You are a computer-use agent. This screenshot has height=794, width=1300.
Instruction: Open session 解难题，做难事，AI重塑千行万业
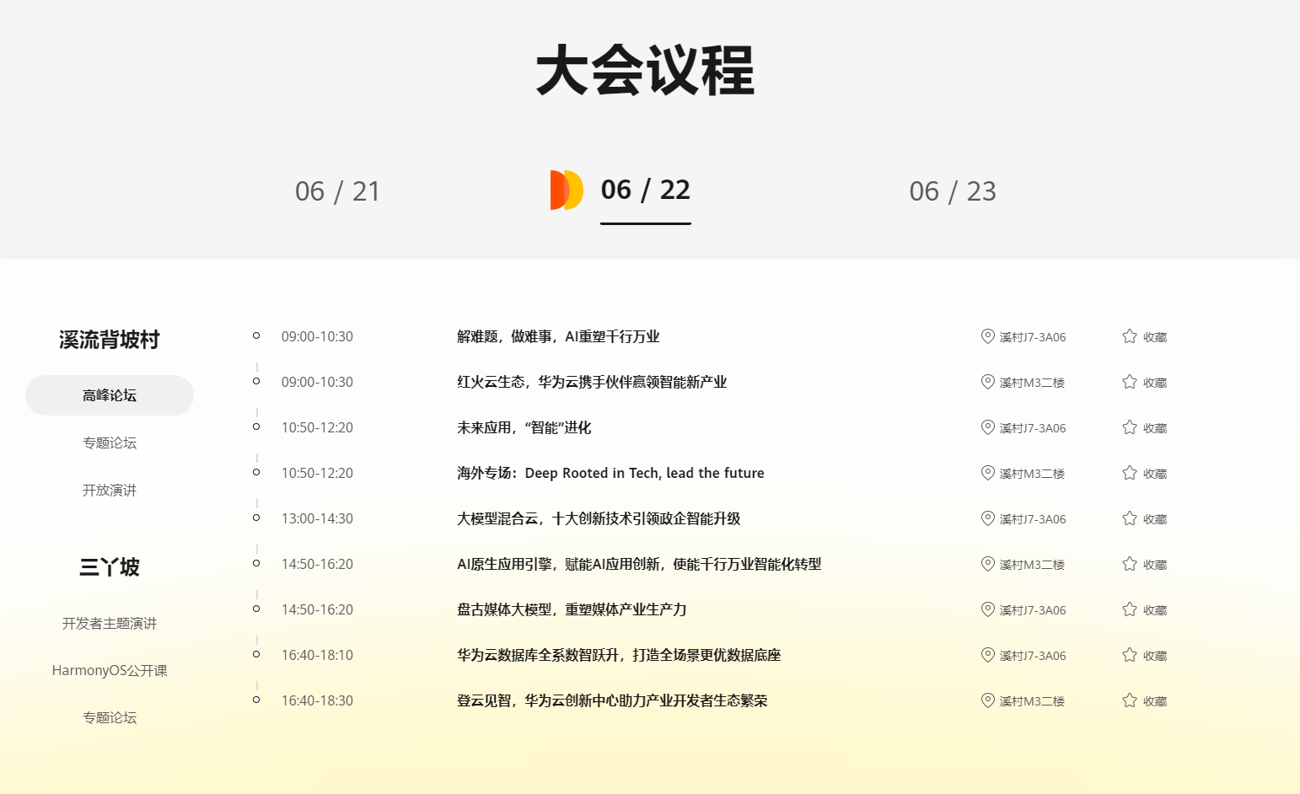click(558, 336)
